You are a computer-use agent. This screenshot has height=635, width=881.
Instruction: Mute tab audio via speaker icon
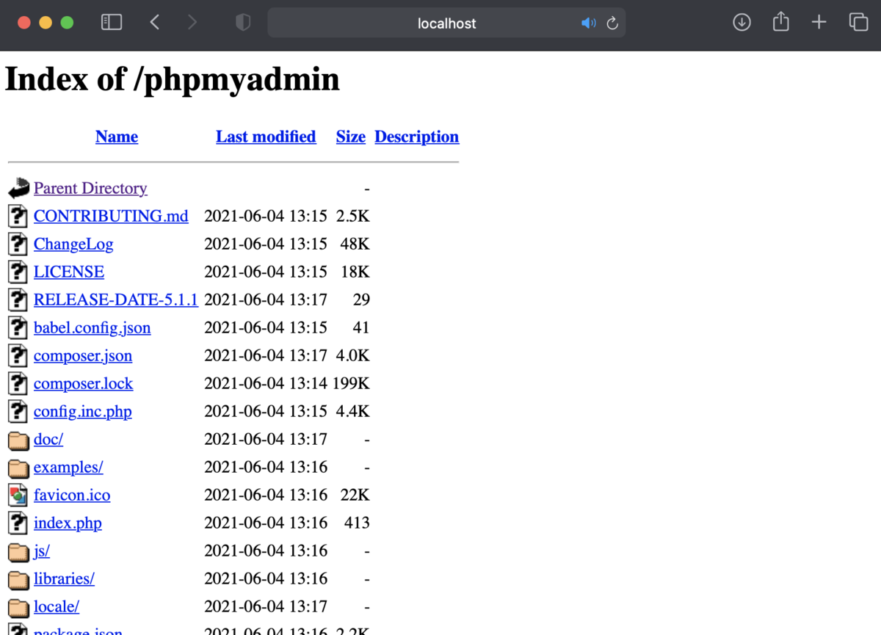coord(588,23)
